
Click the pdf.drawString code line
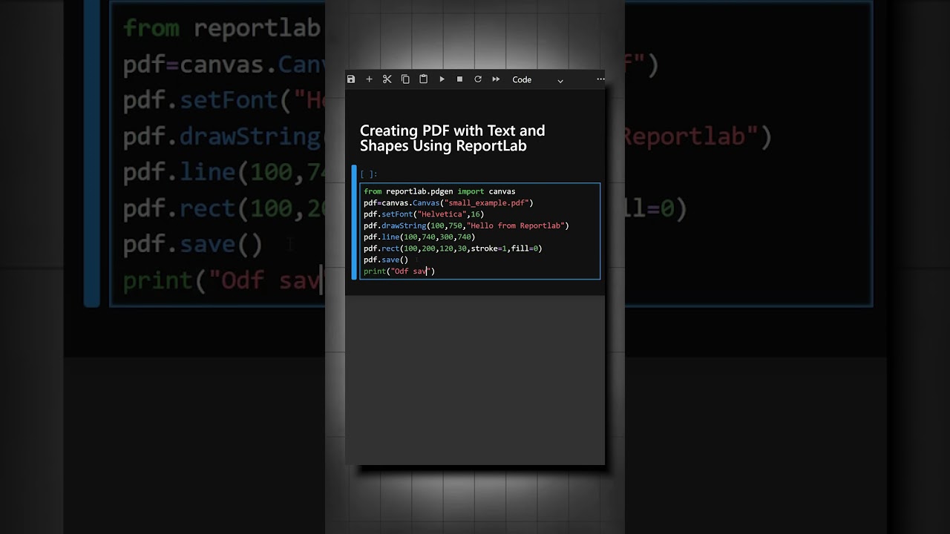coord(466,225)
